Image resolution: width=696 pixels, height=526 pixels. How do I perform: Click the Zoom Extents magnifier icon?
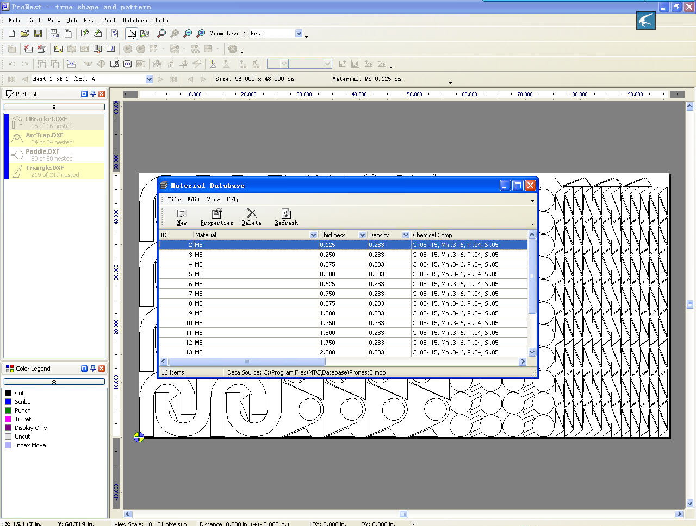coord(201,34)
